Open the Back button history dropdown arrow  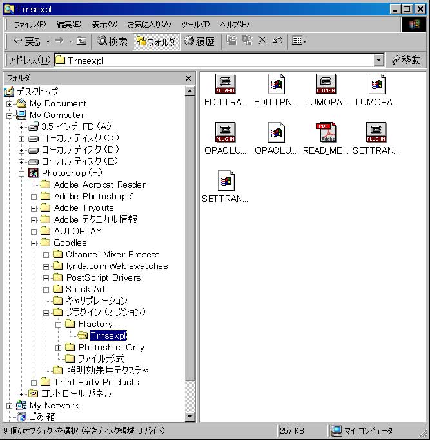click(48, 41)
